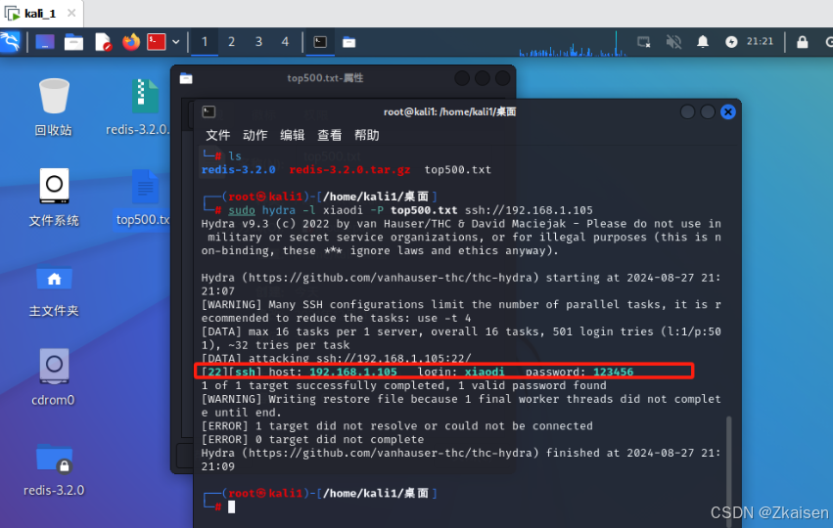The height and width of the screenshot is (528, 833).
Task: Click the login name xiaodi in the result line
Action: coord(485,372)
